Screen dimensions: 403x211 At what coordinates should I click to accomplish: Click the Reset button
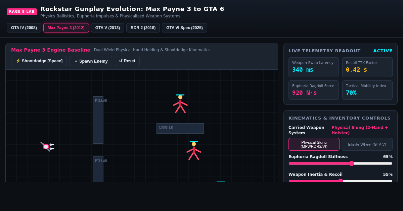[x=127, y=61]
